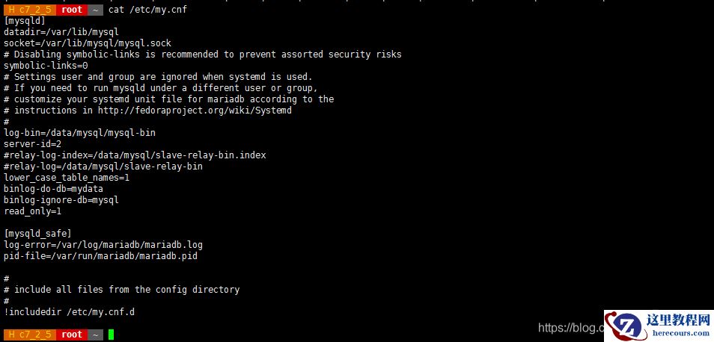Viewport: 714px width, 342px height.
Task: Click the orange host segment on top prompt
Action: point(29,10)
